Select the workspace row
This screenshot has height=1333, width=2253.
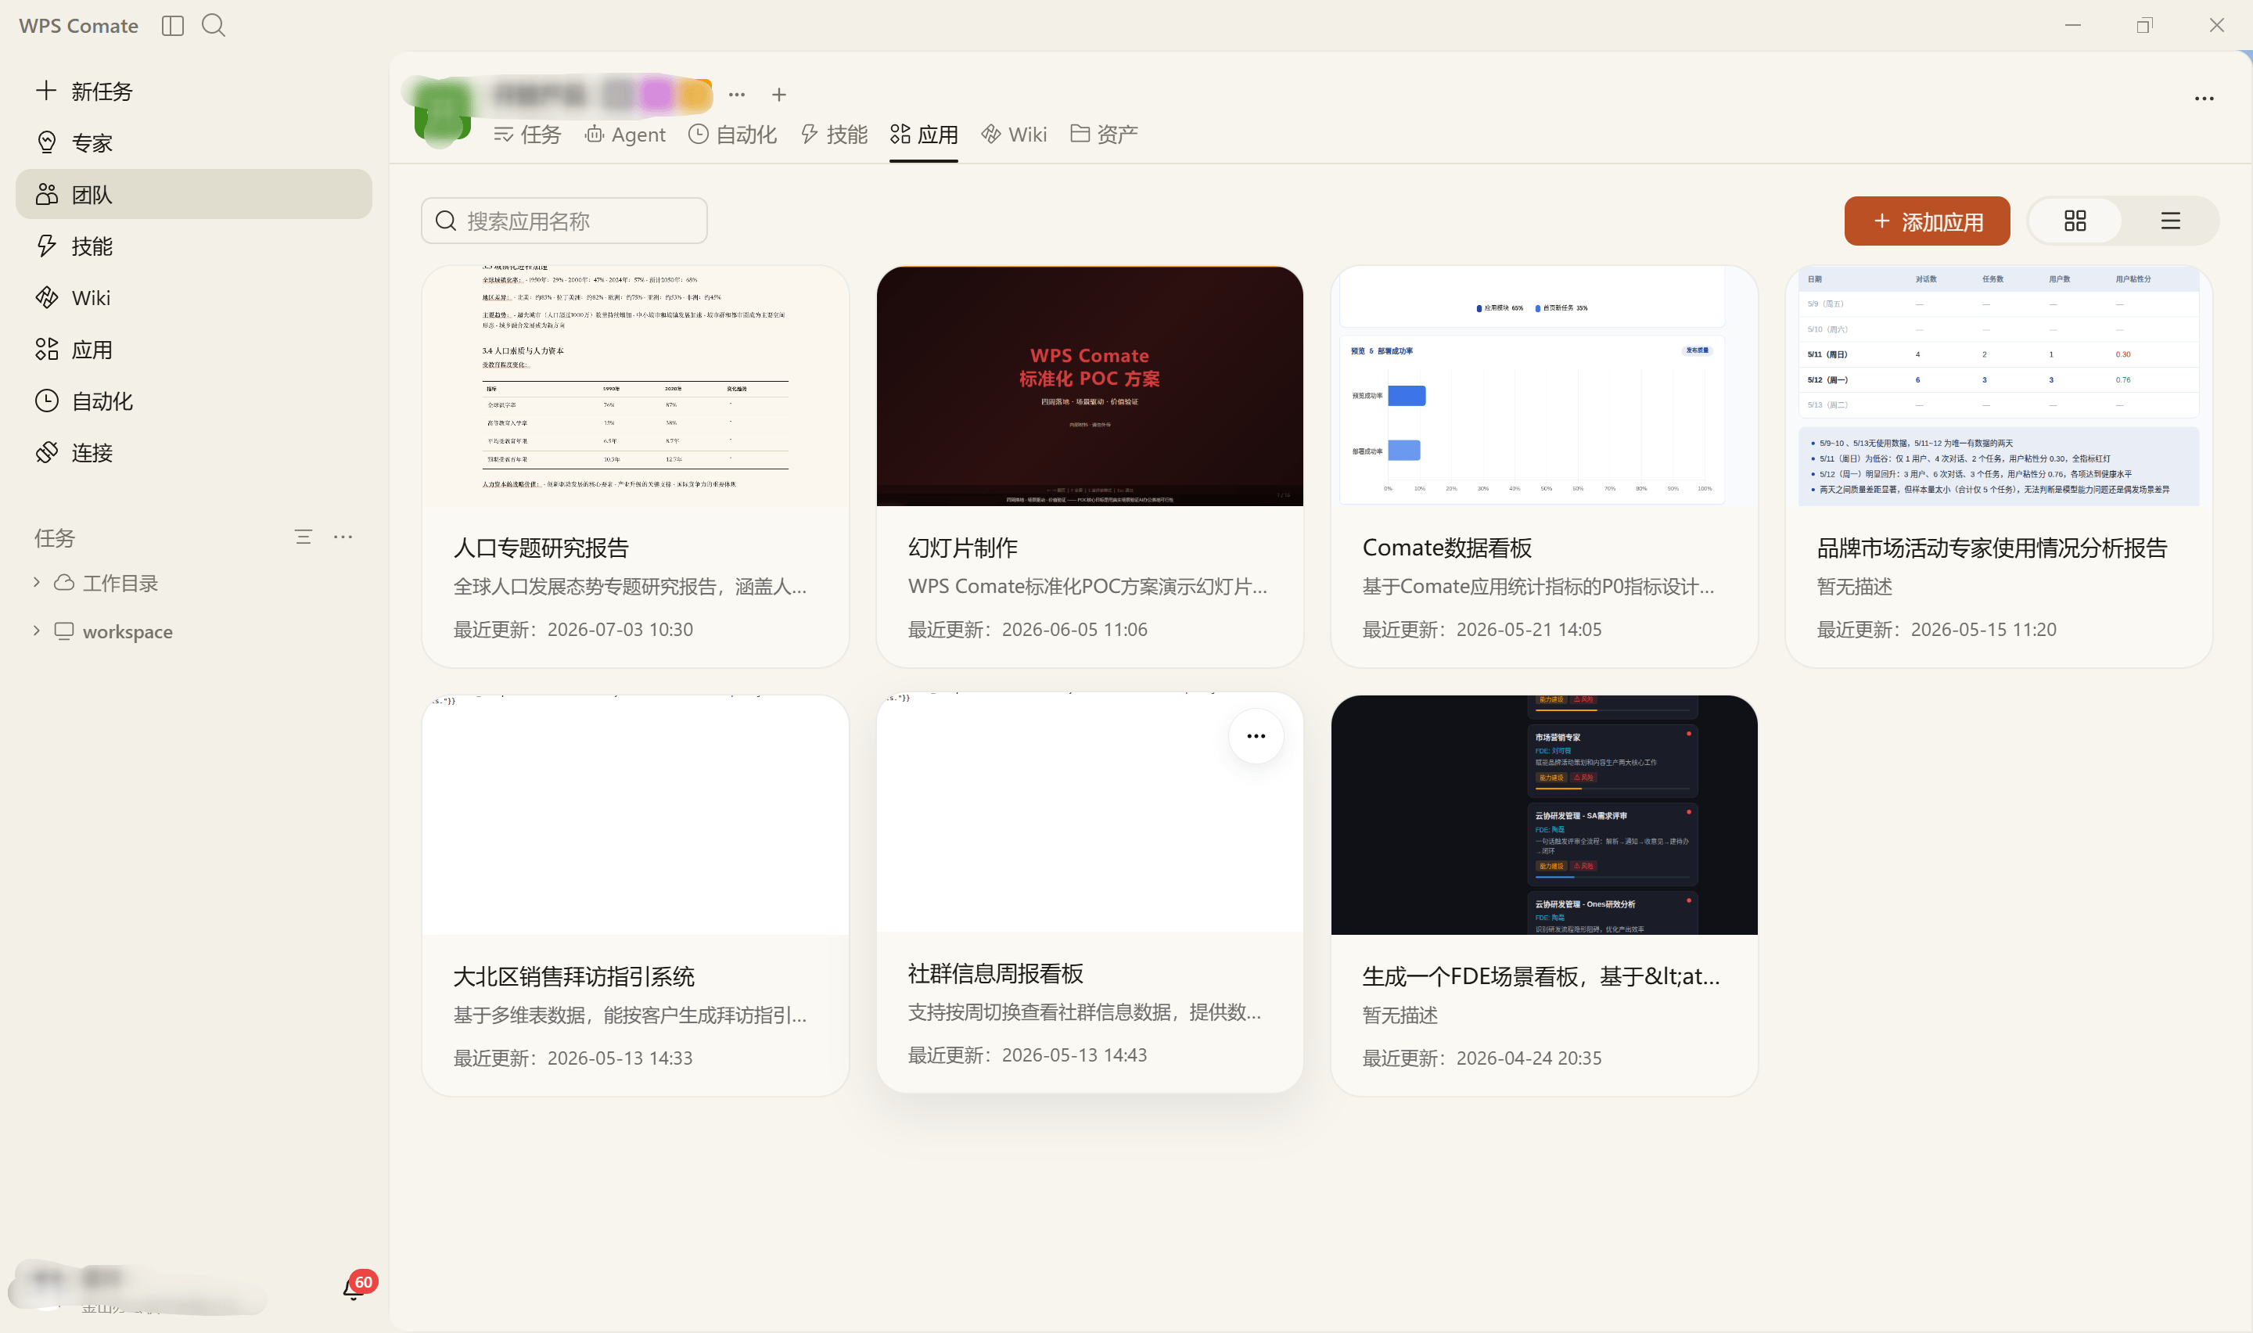coord(193,631)
